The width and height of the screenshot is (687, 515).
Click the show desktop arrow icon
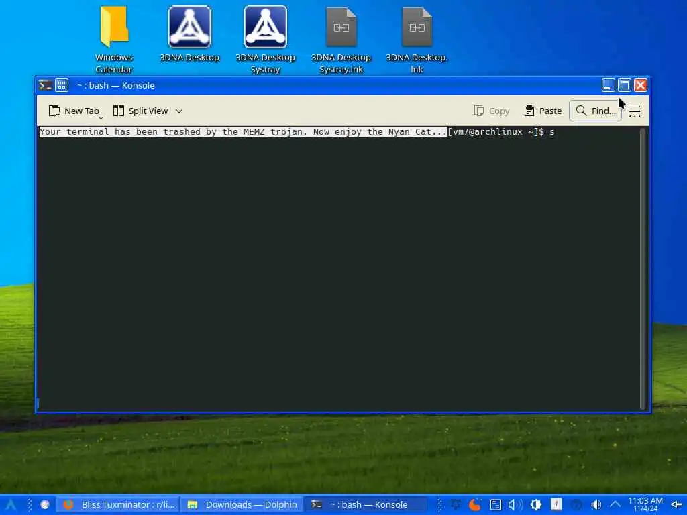[676, 504]
